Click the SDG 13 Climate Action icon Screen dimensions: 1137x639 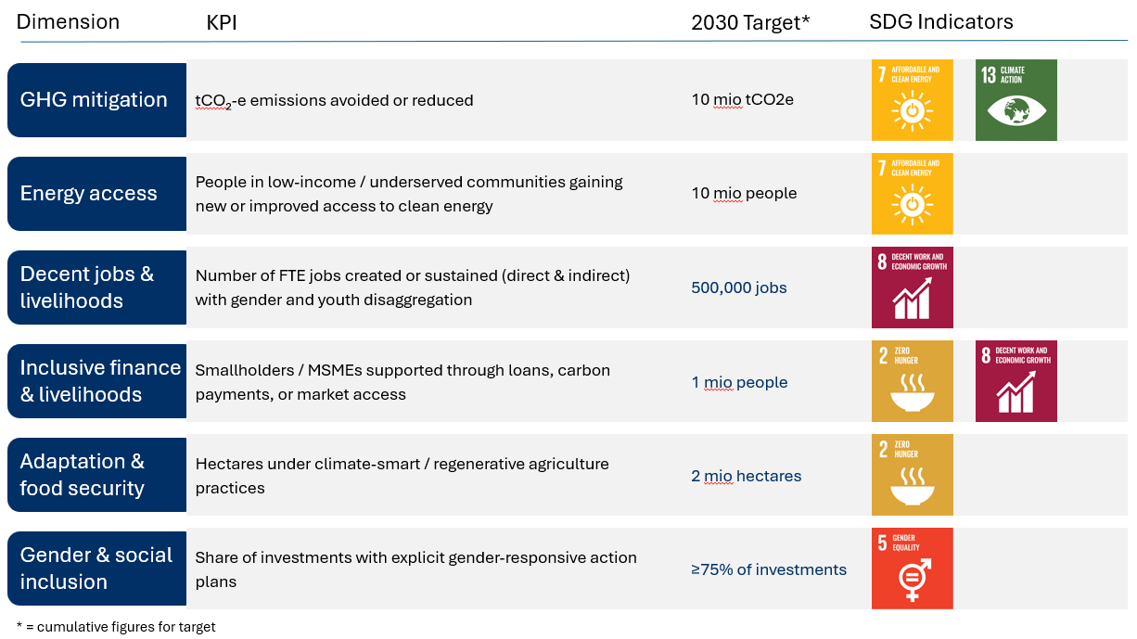click(x=1016, y=100)
